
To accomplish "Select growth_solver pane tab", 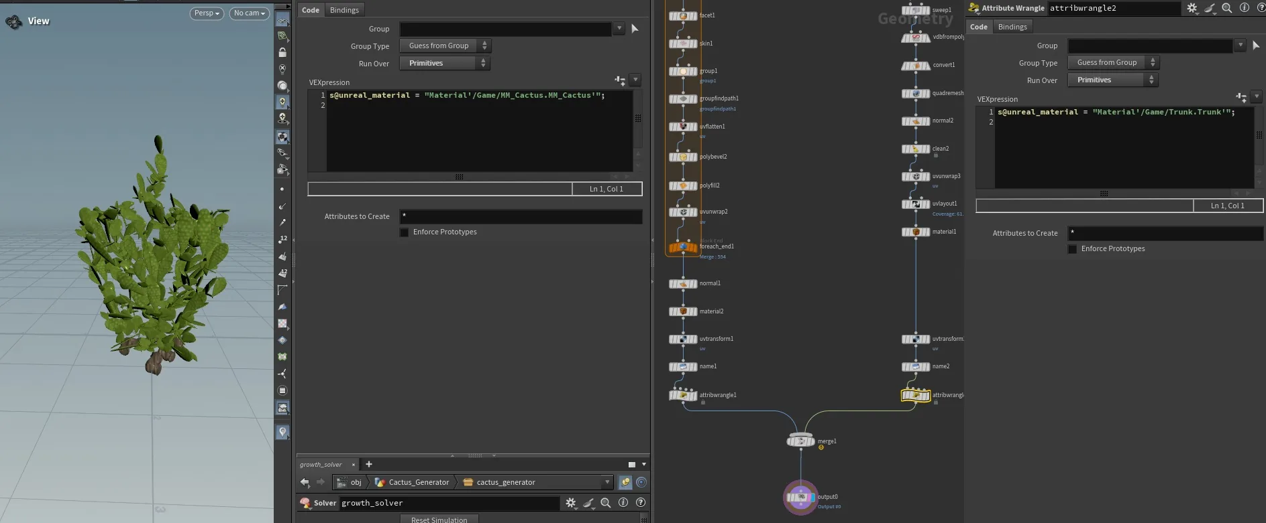I will [x=321, y=464].
